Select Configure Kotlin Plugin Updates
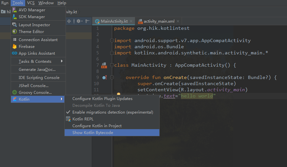 tap(112, 99)
